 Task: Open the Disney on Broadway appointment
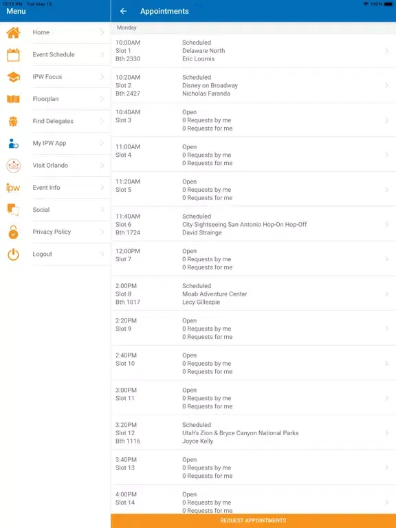pos(253,85)
